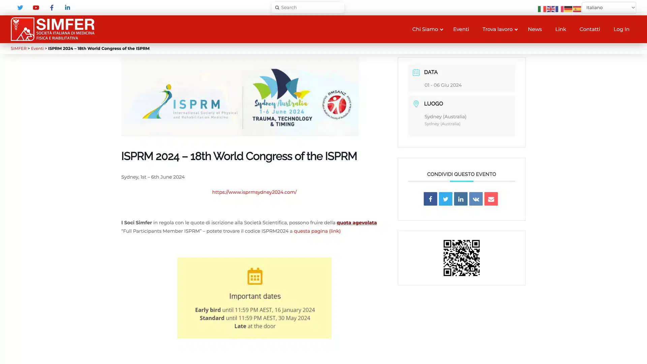Switch language with the Italian flag
Viewport: 647px width, 364px height.
(x=542, y=9)
